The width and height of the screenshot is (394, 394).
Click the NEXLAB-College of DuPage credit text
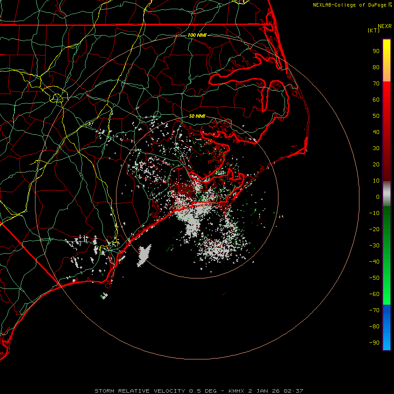click(350, 5)
